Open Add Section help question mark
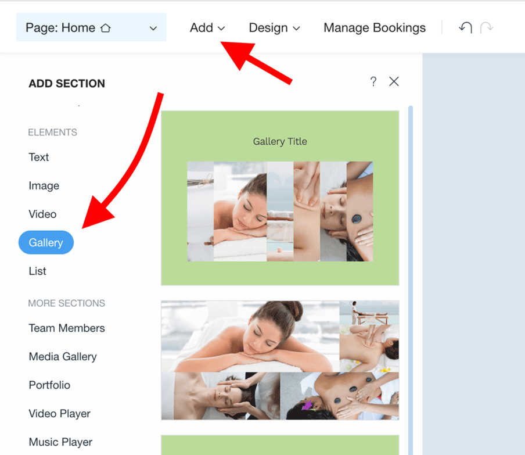Viewport: 525px width, 455px height. tap(373, 81)
